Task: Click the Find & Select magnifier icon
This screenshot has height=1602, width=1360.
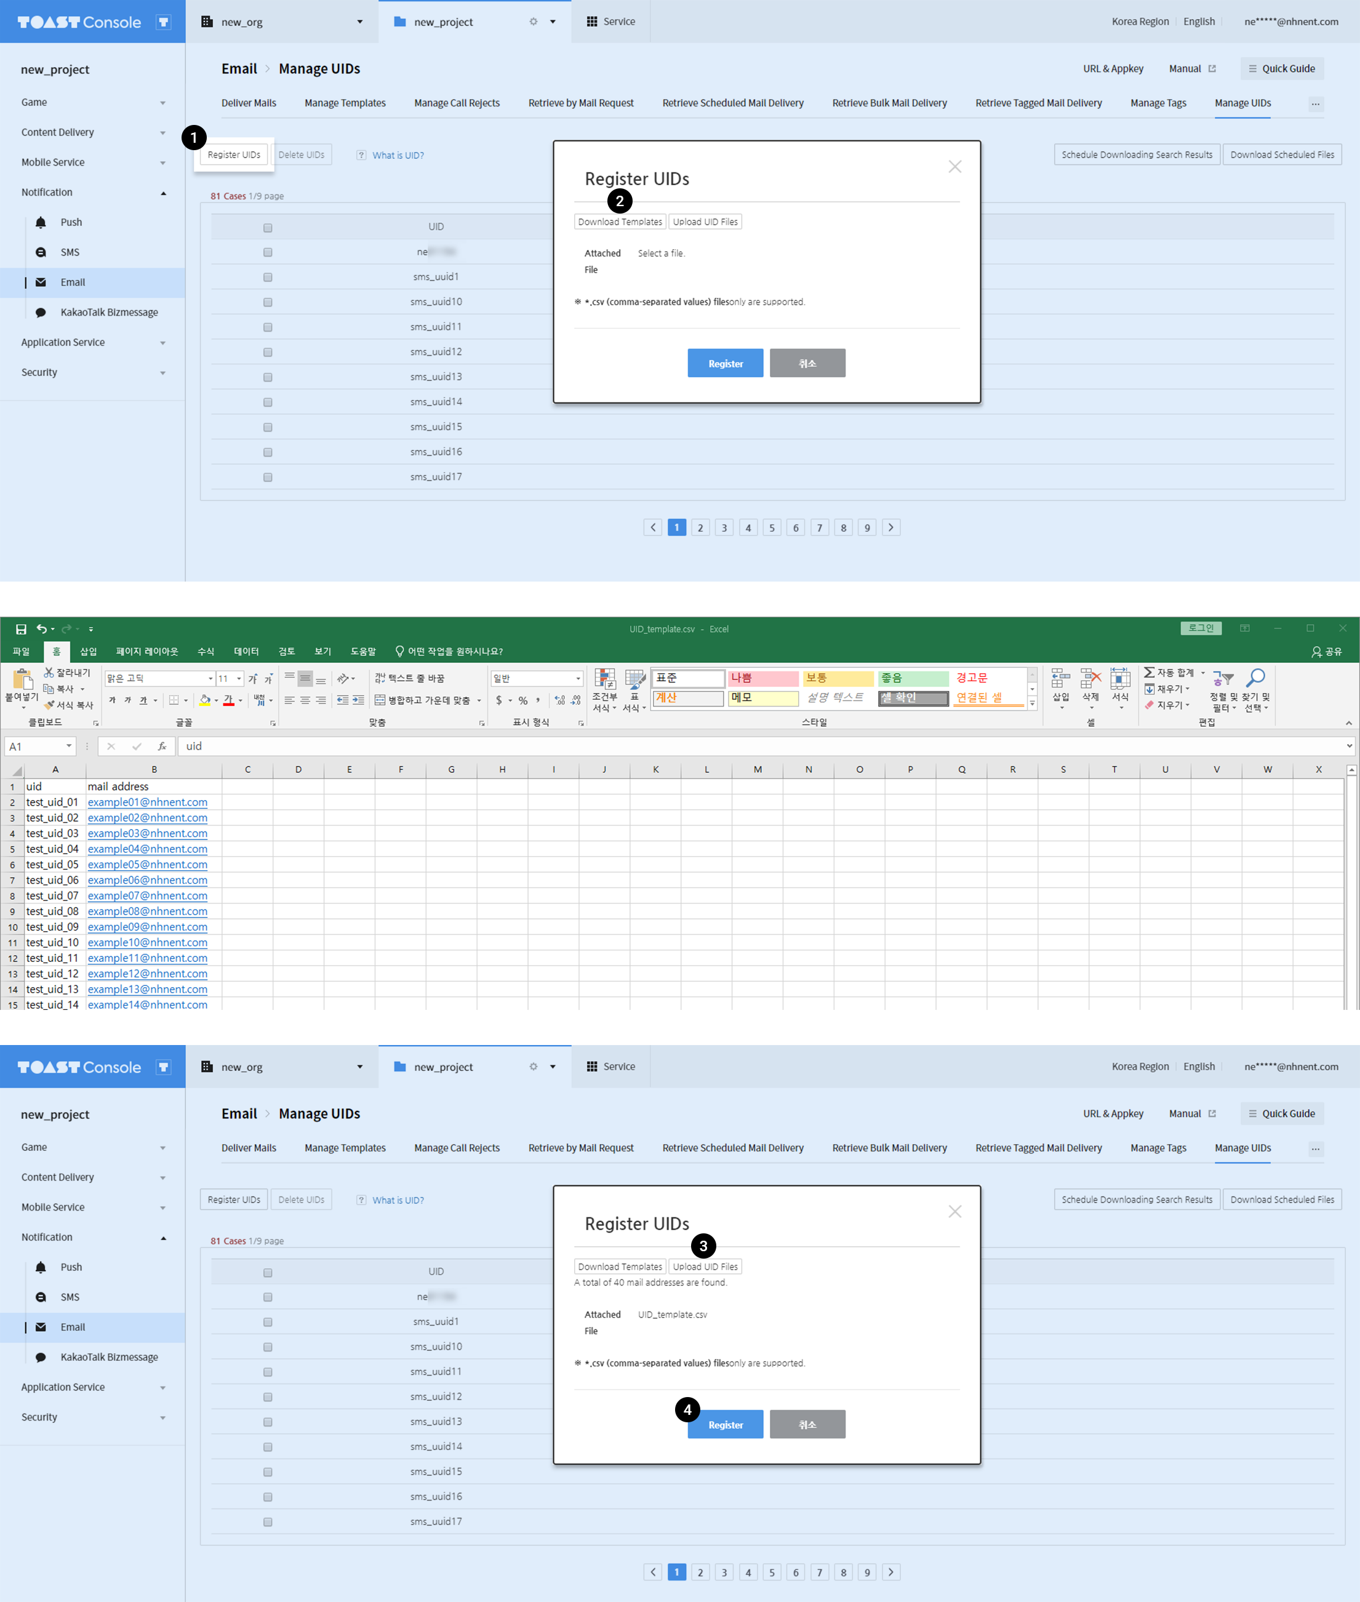Action: tap(1255, 678)
